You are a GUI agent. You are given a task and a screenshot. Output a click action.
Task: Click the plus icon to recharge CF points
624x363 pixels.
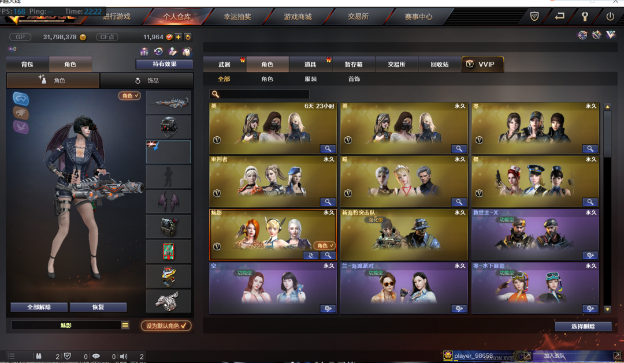[179, 37]
